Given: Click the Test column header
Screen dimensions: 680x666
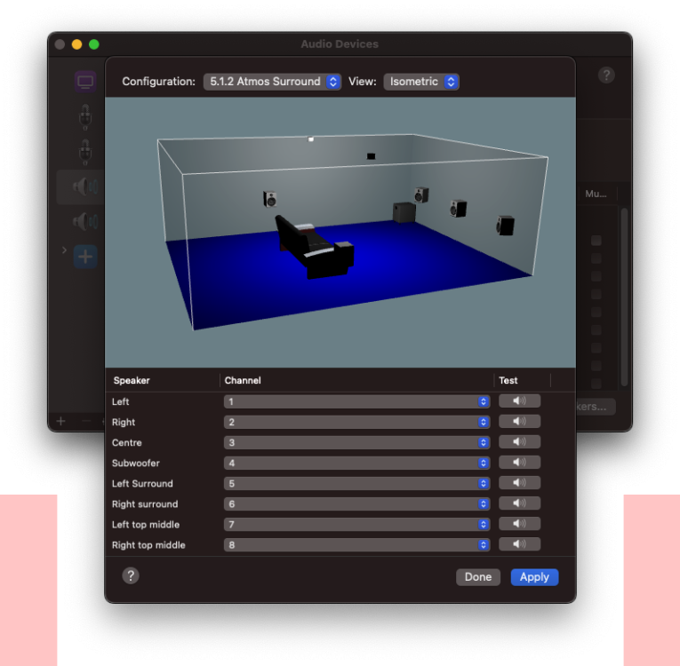Looking at the screenshot, I should (x=508, y=380).
